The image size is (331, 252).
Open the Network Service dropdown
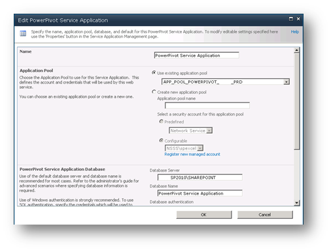[190, 131]
